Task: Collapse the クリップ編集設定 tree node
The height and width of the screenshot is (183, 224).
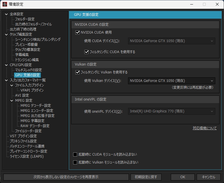Action: click(6, 34)
